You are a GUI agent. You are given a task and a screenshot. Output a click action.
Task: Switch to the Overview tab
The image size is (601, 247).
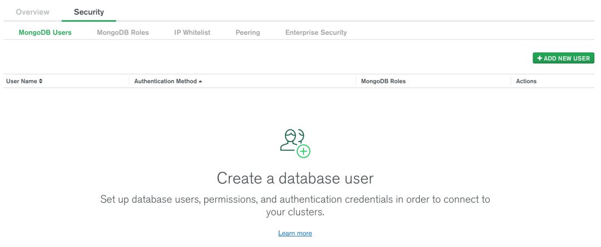click(x=33, y=12)
